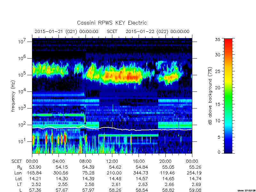Click the Rs row label

click(20, 167)
